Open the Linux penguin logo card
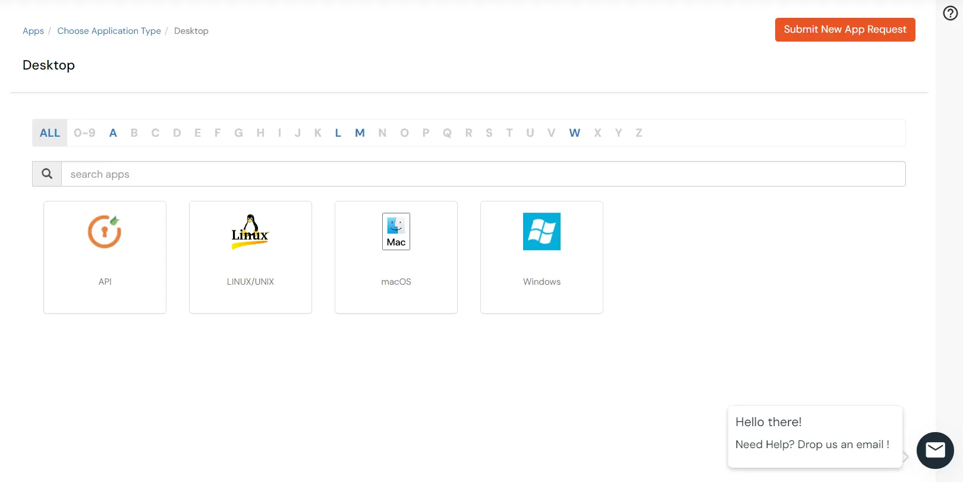 pos(250,232)
